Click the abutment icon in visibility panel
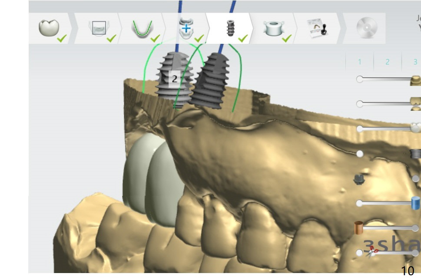Screen dimensions: 421x280 (x=358, y=179)
